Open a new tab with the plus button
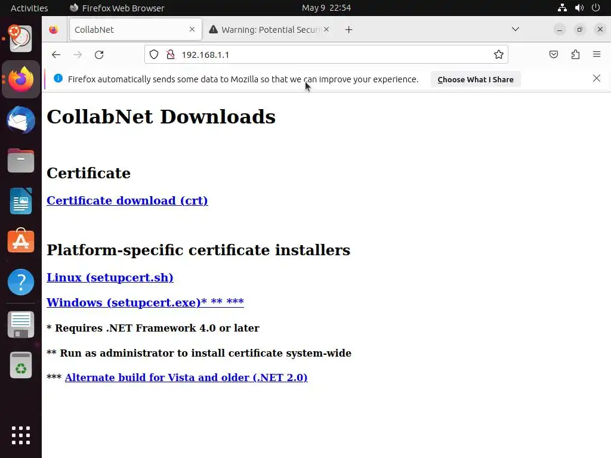This screenshot has height=458, width=611. [348, 30]
